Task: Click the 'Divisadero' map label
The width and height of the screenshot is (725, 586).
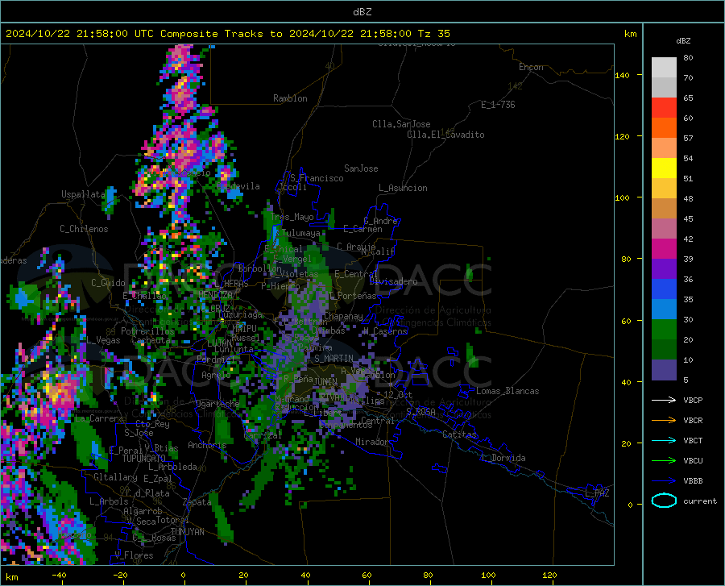Action: tap(393, 281)
